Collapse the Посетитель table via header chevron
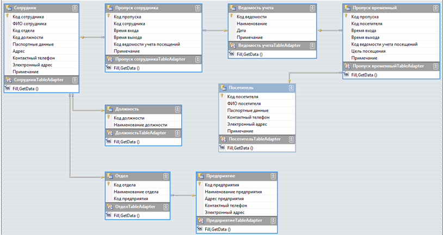The height and width of the screenshot is (235, 443). click(291, 88)
